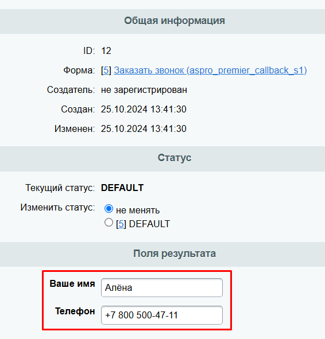The width and height of the screenshot is (325, 339).
Task: Click the не менять option label text
Action: [x=138, y=210]
